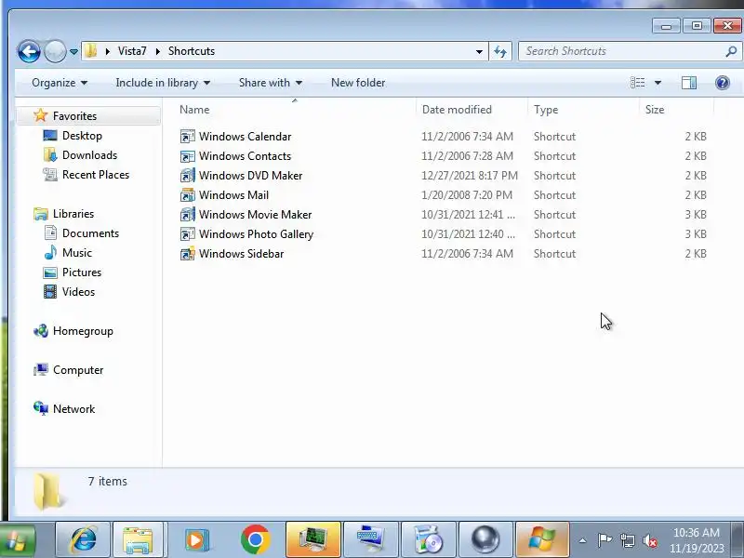Select the Windows DVD Maker shortcut icon

(188, 175)
